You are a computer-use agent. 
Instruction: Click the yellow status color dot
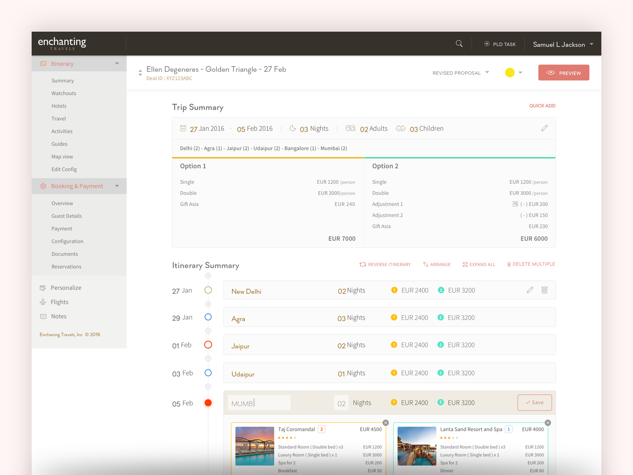(x=510, y=73)
